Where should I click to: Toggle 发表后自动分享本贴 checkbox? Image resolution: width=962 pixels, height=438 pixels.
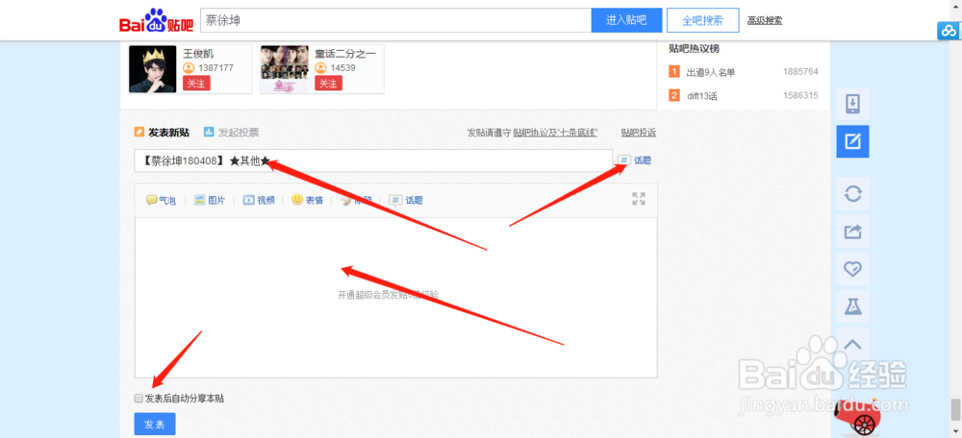coord(139,399)
